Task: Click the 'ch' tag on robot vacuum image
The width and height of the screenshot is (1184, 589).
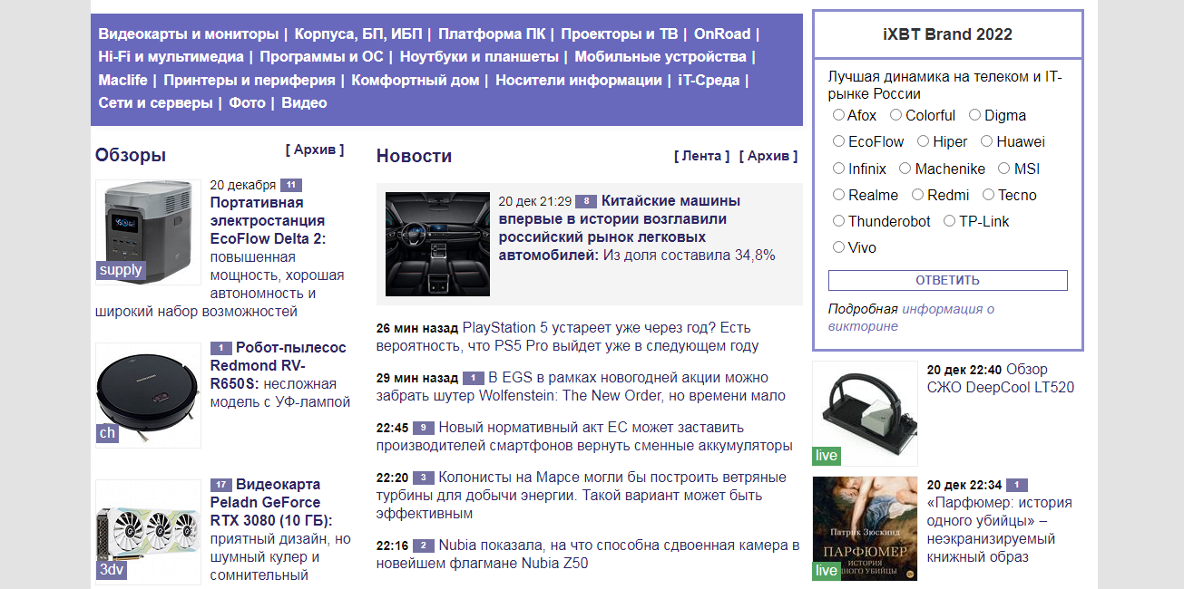Action: point(107,433)
